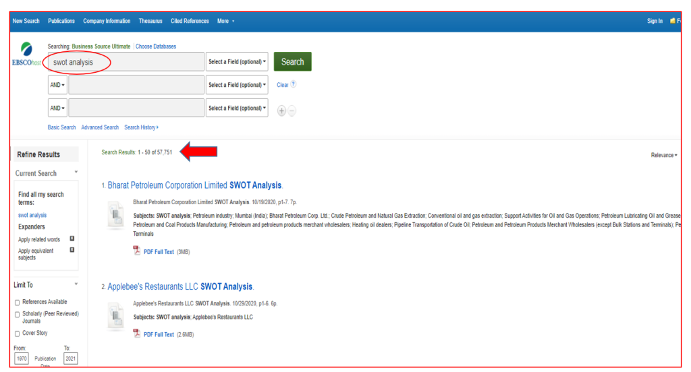
Task: Click document thumbnail for Applebee's result
Action: click(116, 315)
